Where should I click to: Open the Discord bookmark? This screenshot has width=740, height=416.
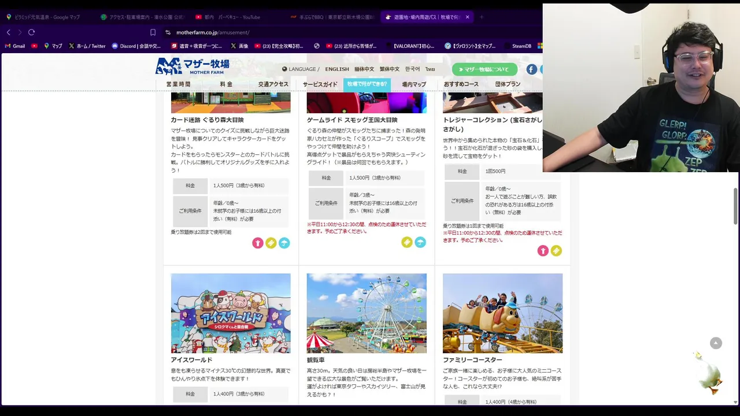point(136,46)
